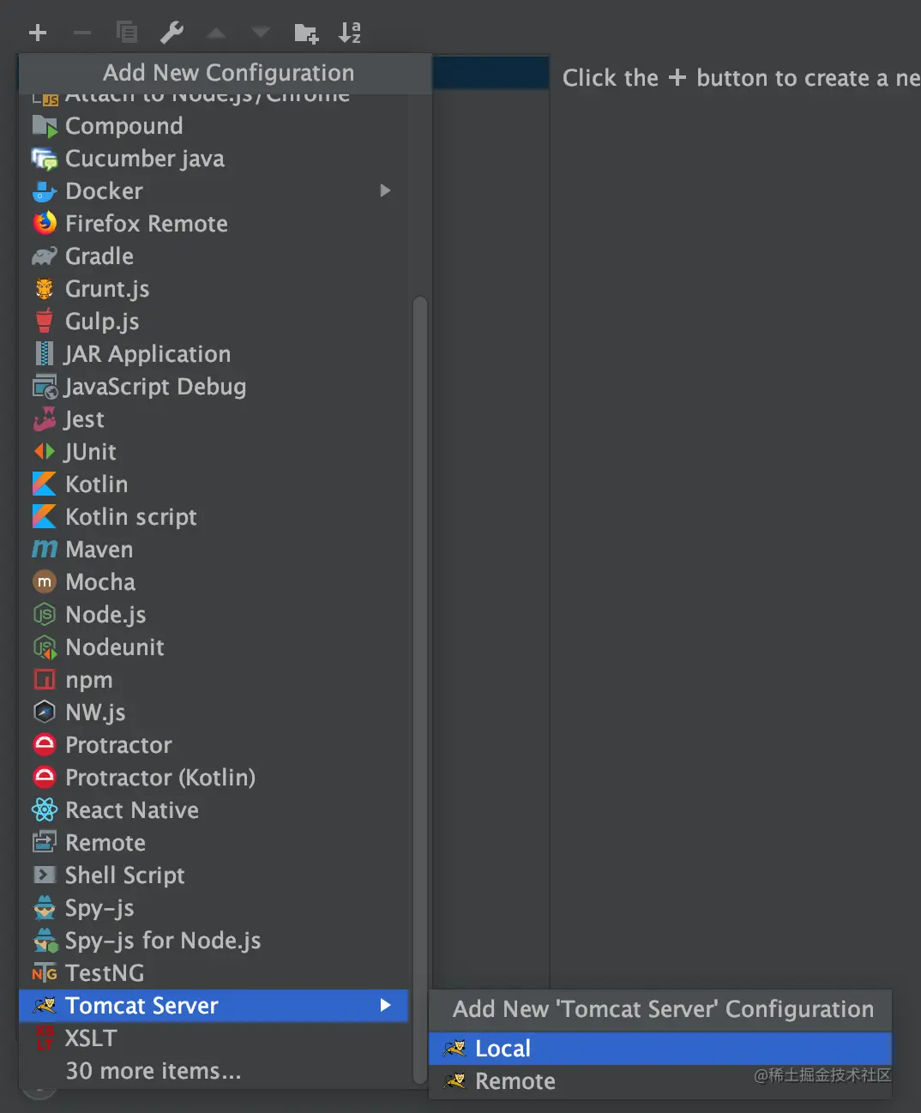Click the Move Down arrow icon
This screenshot has width=921, height=1113.
261,33
